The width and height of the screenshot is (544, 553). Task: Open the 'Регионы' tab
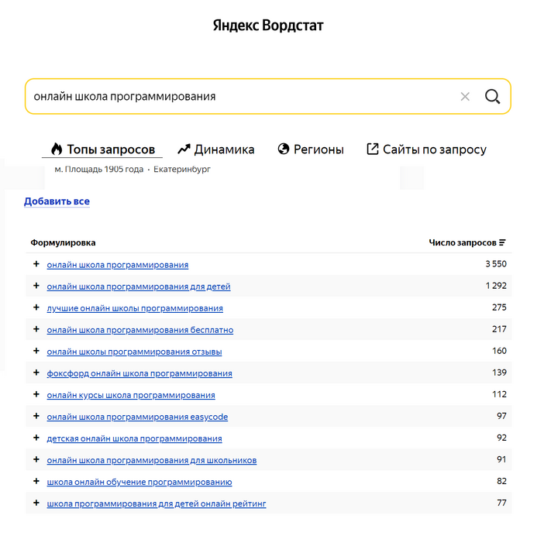[311, 149]
